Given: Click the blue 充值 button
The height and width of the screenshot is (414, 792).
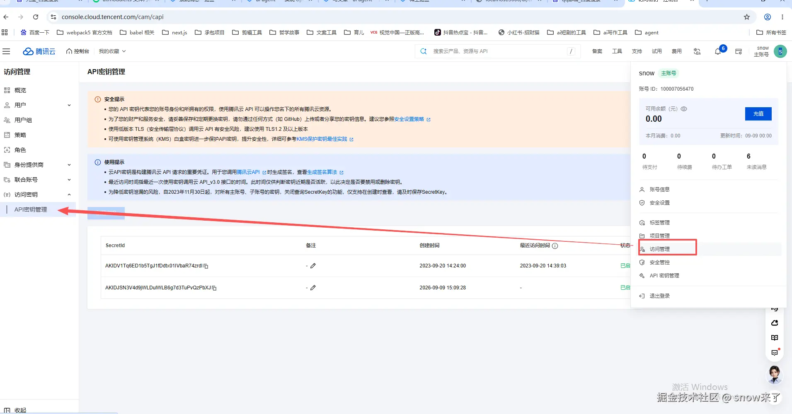Looking at the screenshot, I should 758,114.
